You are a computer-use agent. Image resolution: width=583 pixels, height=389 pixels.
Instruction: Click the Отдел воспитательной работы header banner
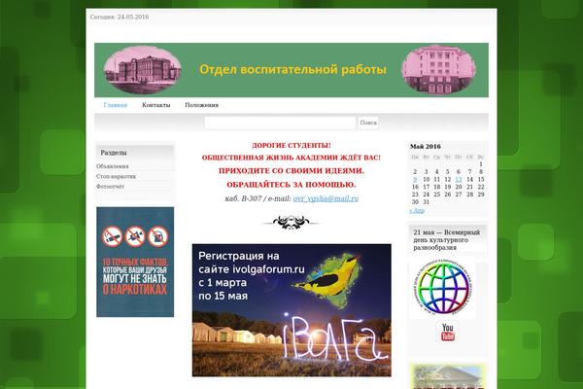click(x=291, y=70)
